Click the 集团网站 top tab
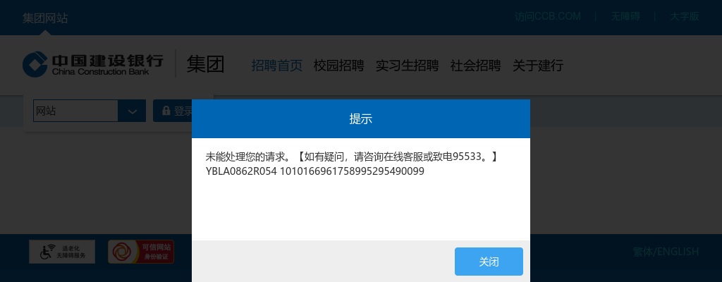 pyautogui.click(x=45, y=18)
